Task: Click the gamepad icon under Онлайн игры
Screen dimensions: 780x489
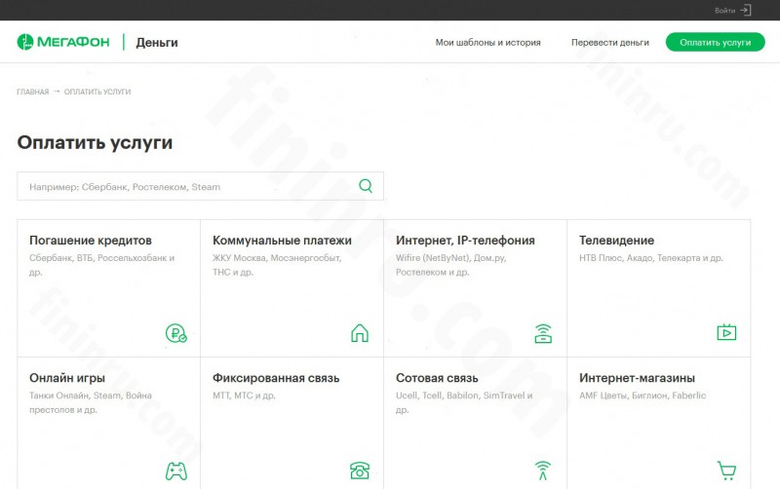Action: pos(176,470)
